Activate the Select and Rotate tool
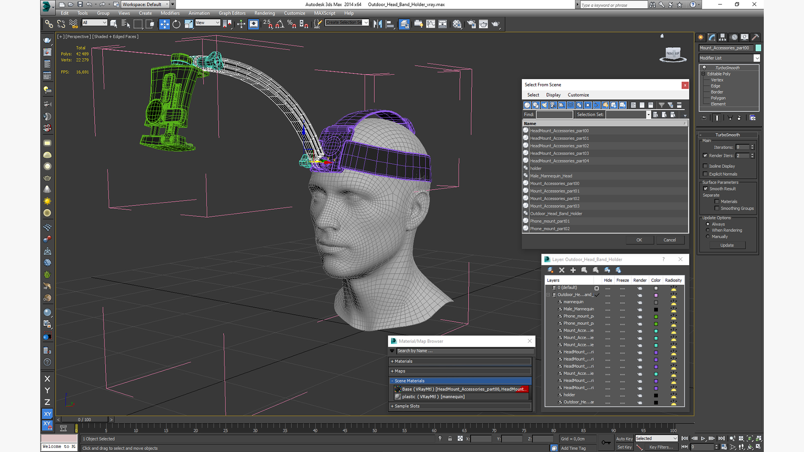This screenshot has width=804, height=452. [176, 24]
